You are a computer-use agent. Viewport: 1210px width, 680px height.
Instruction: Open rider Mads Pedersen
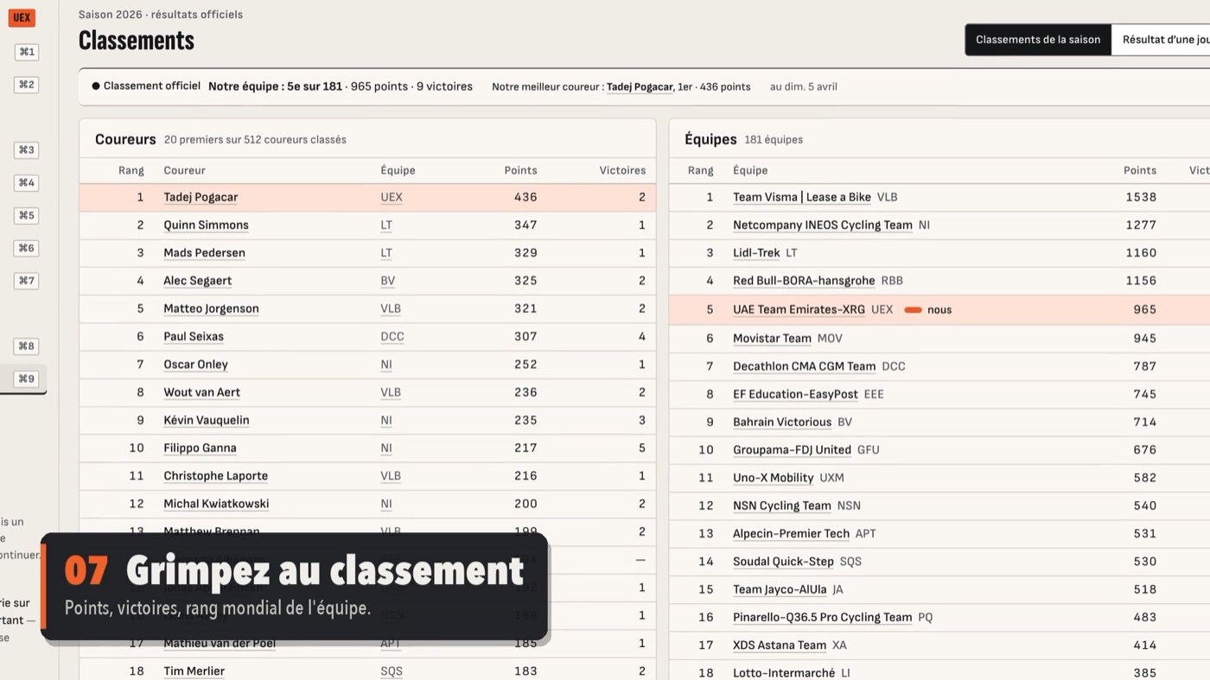click(x=204, y=253)
